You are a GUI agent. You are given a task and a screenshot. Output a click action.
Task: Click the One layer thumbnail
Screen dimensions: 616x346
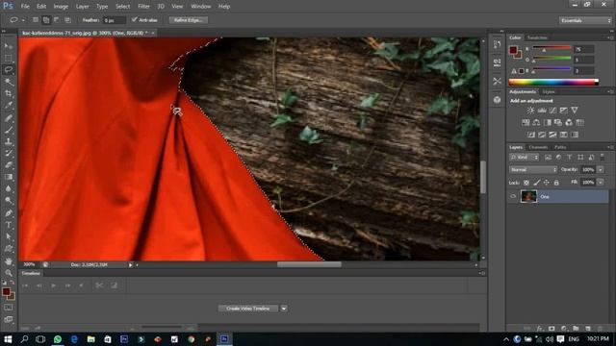click(x=528, y=196)
